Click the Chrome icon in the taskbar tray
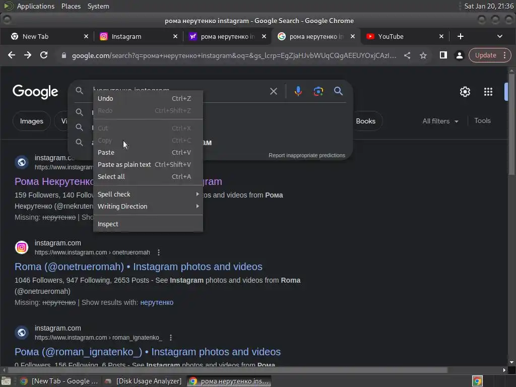This screenshot has width=516, height=387. point(477,381)
